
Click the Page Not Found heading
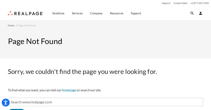pyautogui.click(x=35, y=41)
